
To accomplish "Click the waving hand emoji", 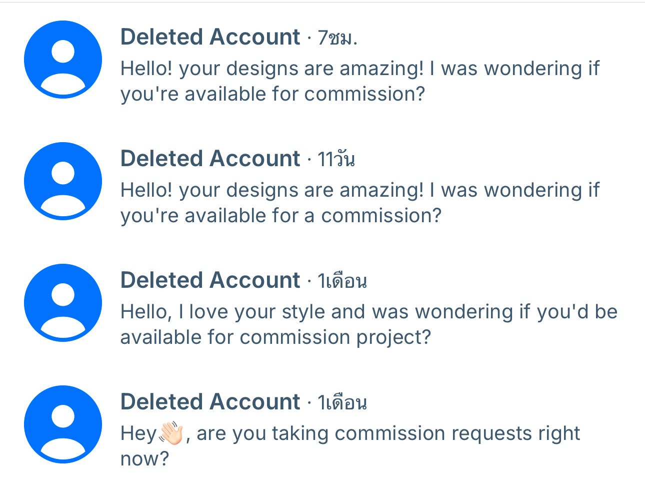I will [171, 433].
